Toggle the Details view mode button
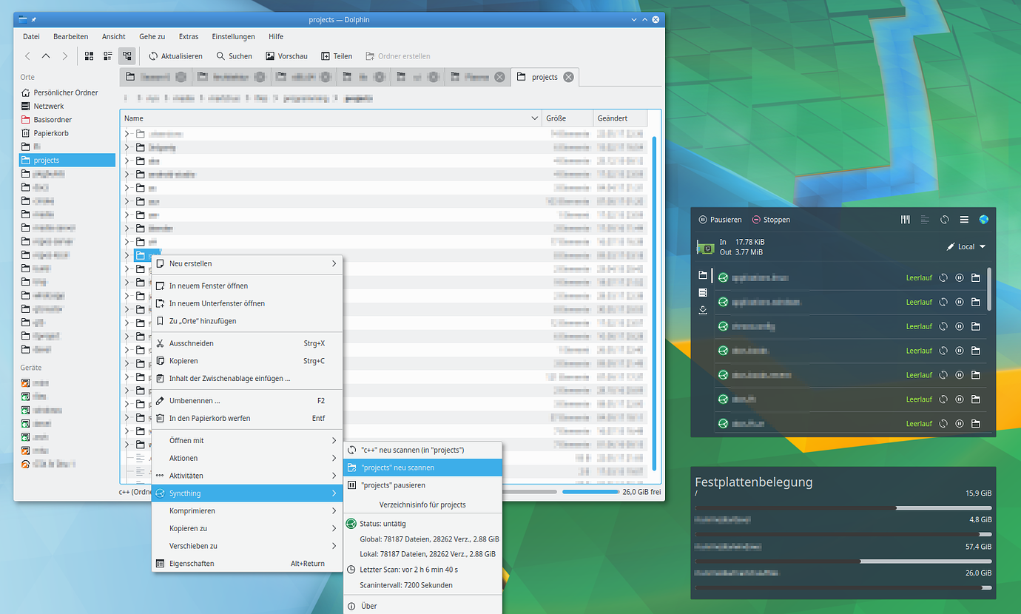Image resolution: width=1021 pixels, height=614 pixels. click(126, 55)
